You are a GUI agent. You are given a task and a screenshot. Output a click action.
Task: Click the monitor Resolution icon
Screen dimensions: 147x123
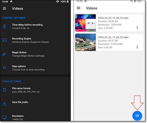4,117
